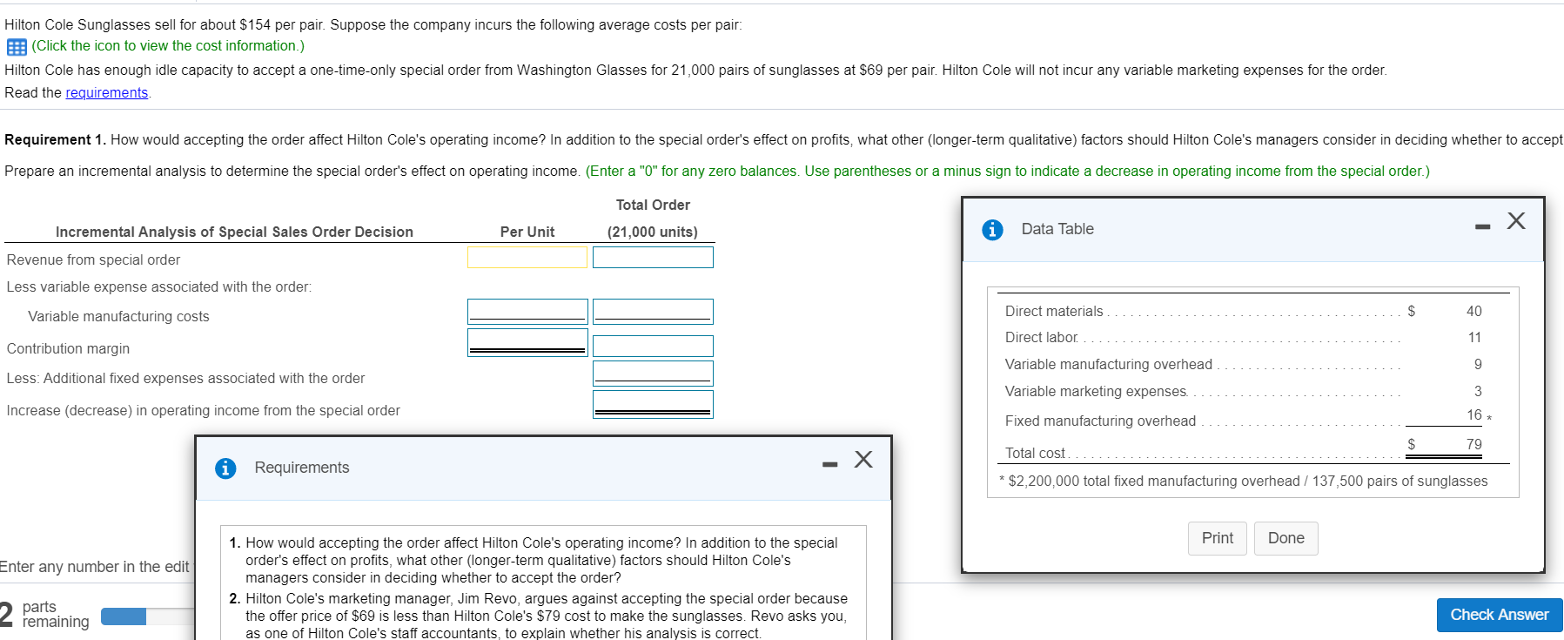Click the Revenue total order input field

(653, 257)
